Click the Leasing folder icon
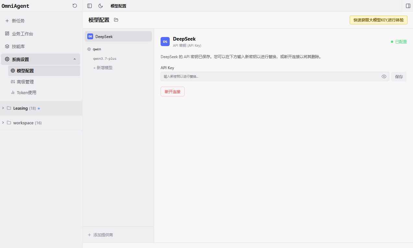Screen dimensions: 413x248 9,108
